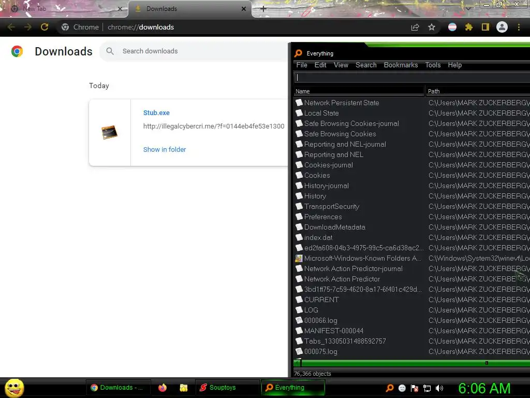Open the Tools menu in Everything
The height and width of the screenshot is (398, 530).
click(x=433, y=65)
